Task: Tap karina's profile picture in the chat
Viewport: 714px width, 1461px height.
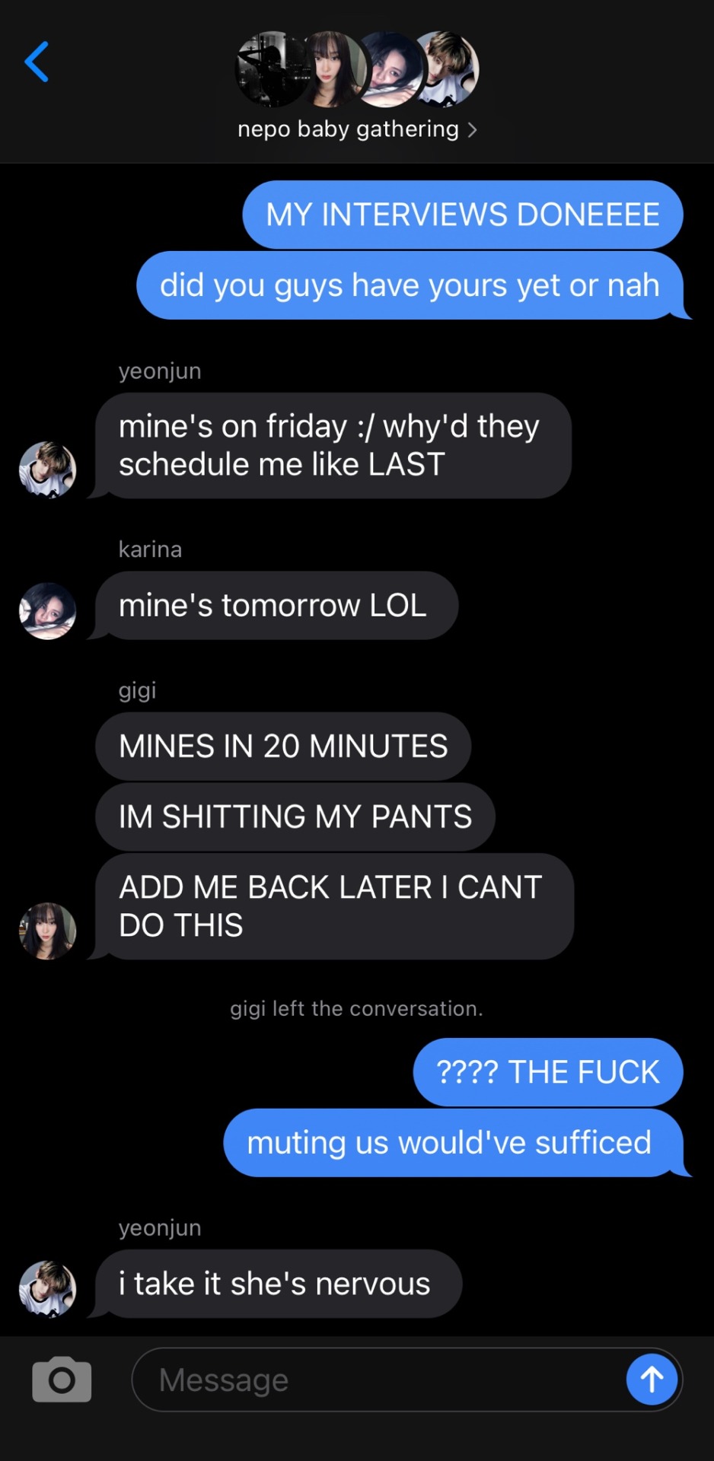Action: 47,611
